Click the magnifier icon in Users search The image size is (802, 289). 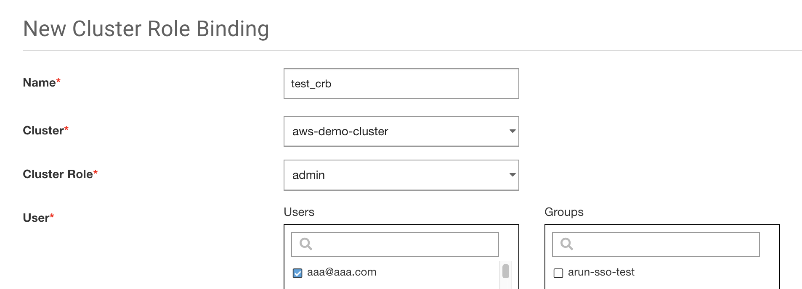tap(305, 244)
